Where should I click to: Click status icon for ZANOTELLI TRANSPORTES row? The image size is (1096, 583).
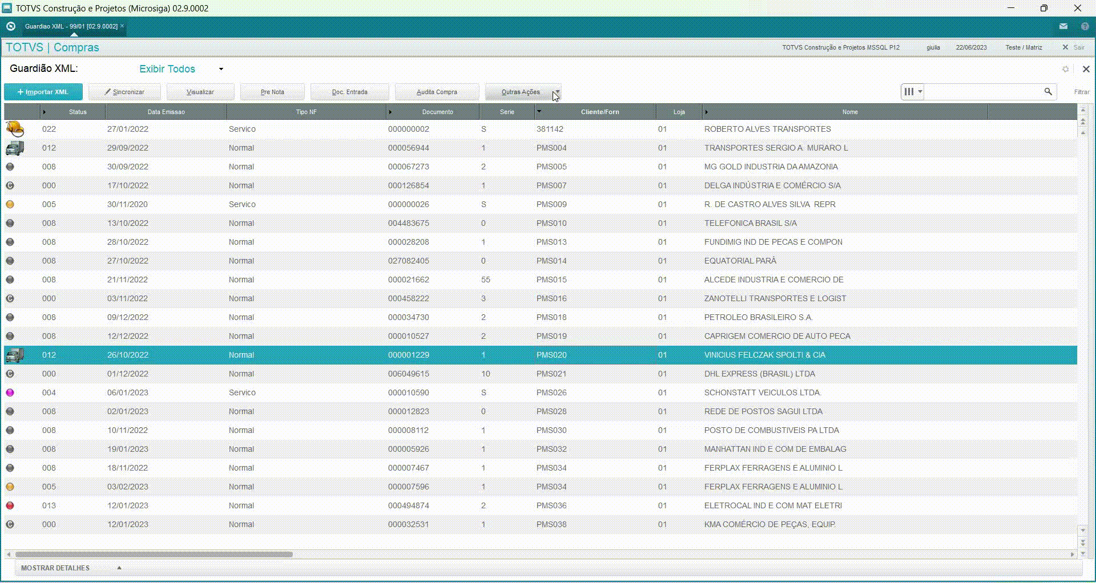[10, 298]
